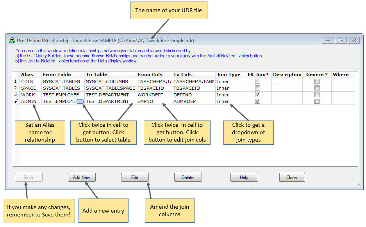
Task: Select row number 2 header
Action: tap(16, 88)
